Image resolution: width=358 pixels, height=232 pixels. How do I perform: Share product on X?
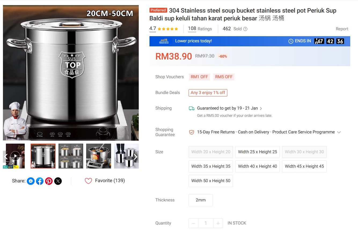click(x=58, y=181)
